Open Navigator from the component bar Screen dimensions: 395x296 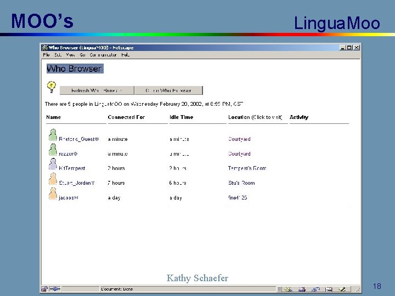click(288, 289)
